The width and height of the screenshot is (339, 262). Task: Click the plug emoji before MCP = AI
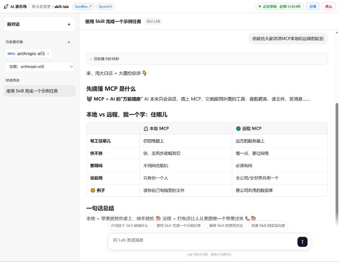[89, 99]
